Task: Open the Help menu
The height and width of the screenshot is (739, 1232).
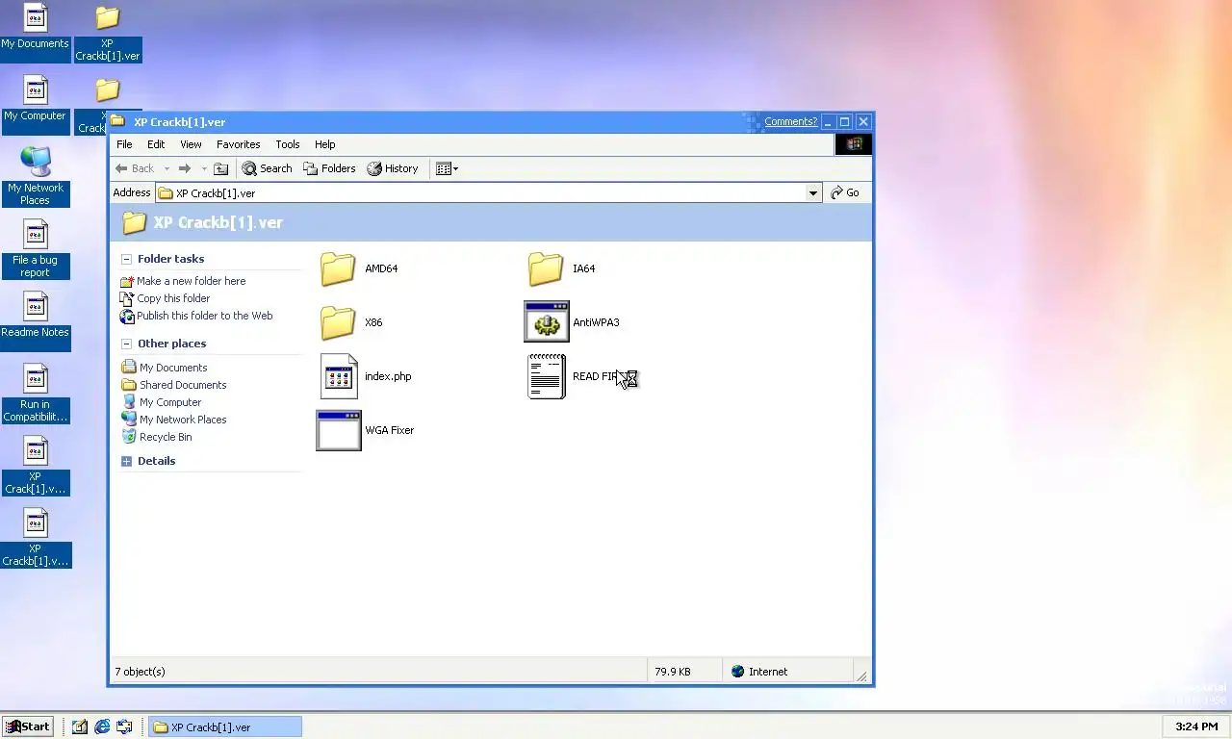Action: pos(324,144)
